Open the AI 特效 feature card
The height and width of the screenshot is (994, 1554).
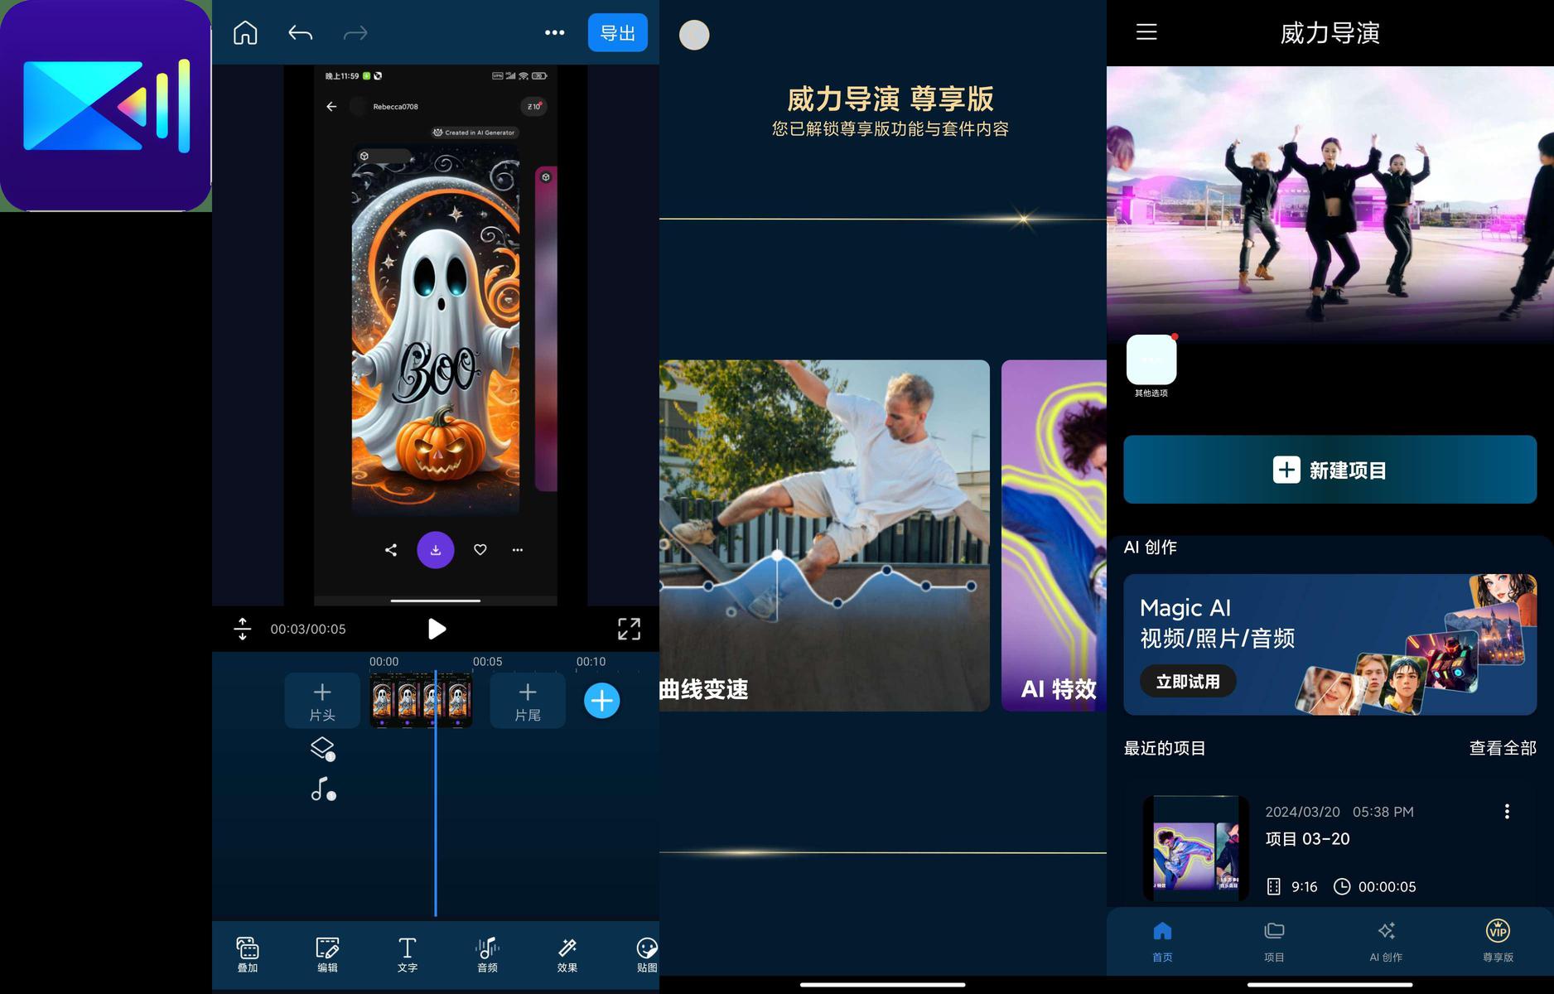1054,535
